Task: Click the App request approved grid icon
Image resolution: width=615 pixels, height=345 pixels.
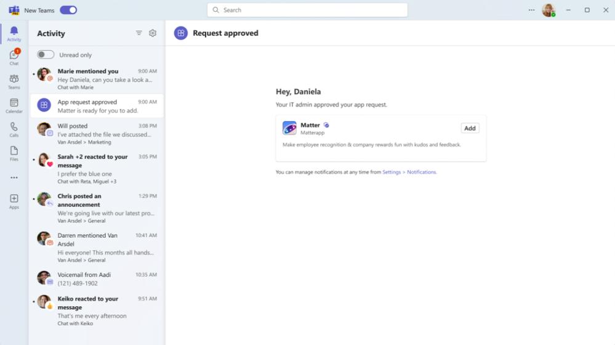Action: 44,105
